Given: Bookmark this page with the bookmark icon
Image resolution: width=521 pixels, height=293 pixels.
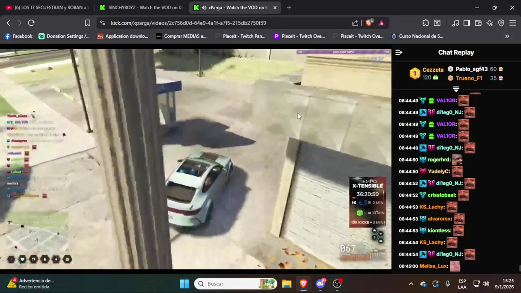Looking at the screenshot, I should point(88,23).
